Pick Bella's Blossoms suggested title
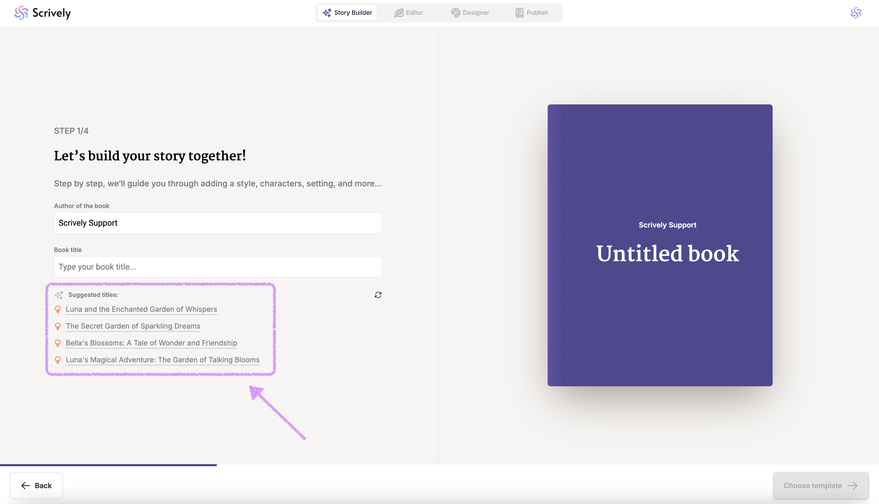 tap(151, 343)
